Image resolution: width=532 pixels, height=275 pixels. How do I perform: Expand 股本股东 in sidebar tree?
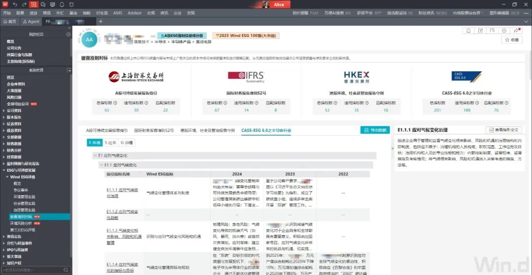pyautogui.click(x=4, y=117)
